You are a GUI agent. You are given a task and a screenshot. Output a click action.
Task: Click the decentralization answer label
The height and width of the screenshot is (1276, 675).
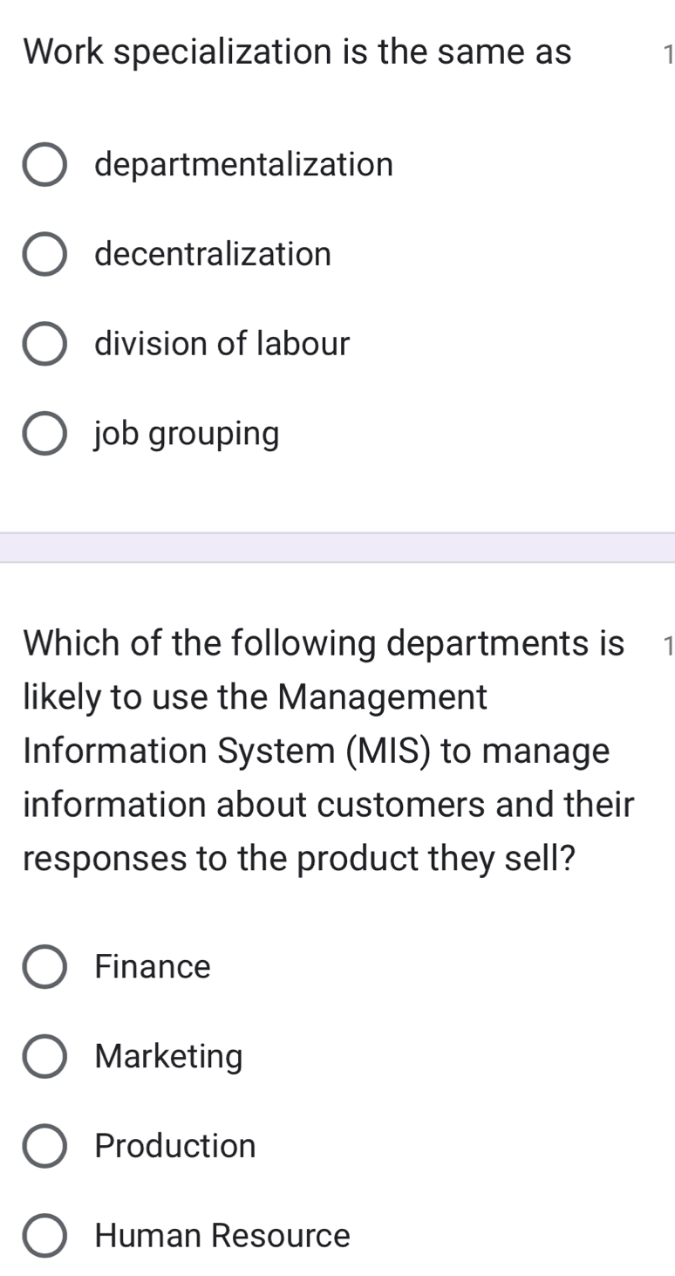214,253
